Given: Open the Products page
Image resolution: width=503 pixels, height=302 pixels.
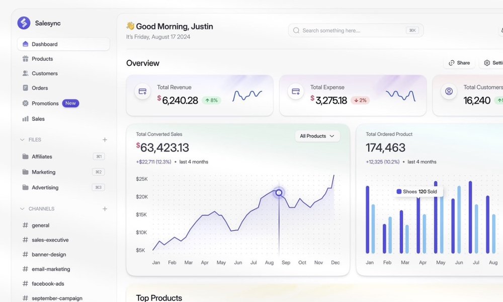Looking at the screenshot, I should point(42,59).
